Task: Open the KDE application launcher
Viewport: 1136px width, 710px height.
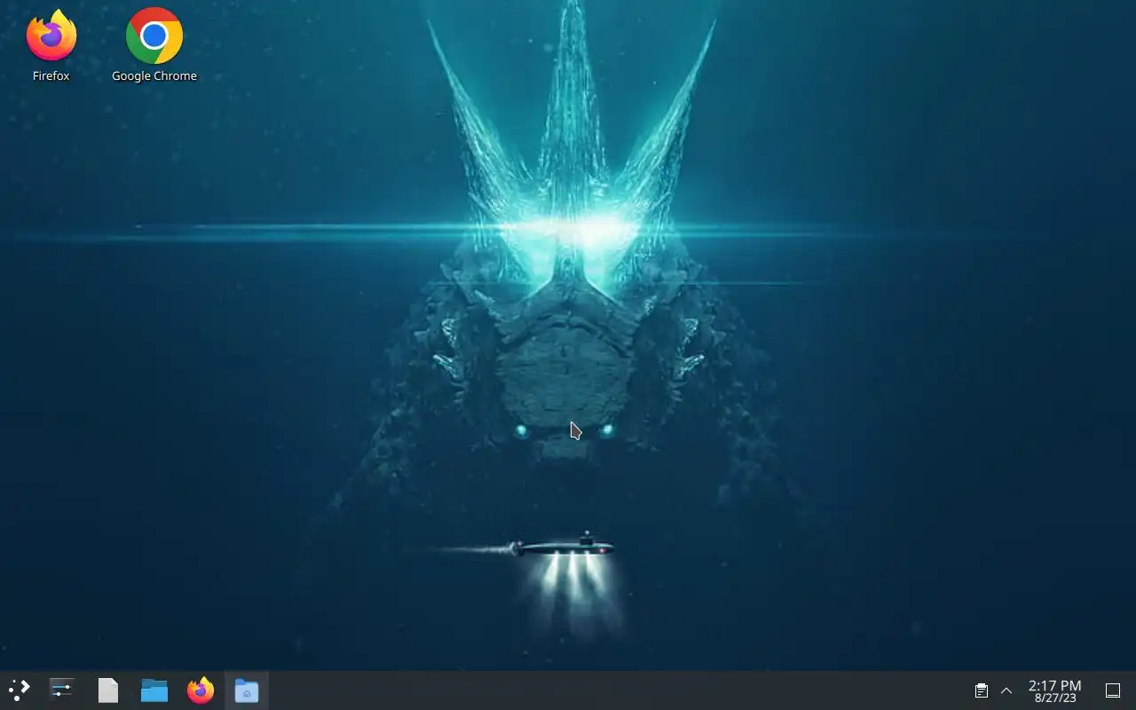Action: [20, 690]
